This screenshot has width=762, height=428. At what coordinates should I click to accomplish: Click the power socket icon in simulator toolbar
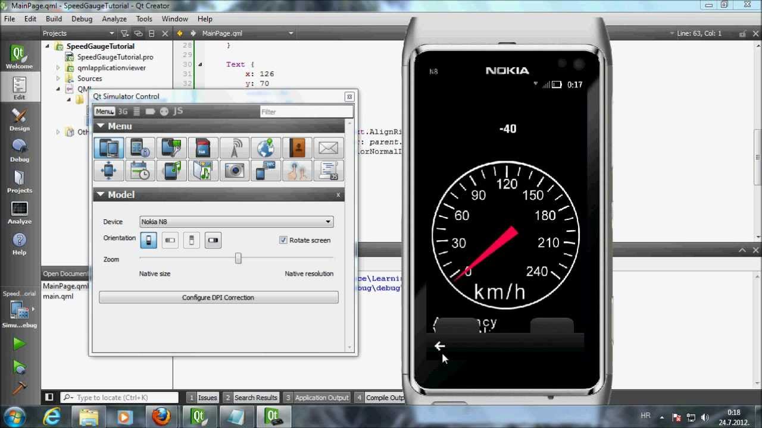(164, 111)
